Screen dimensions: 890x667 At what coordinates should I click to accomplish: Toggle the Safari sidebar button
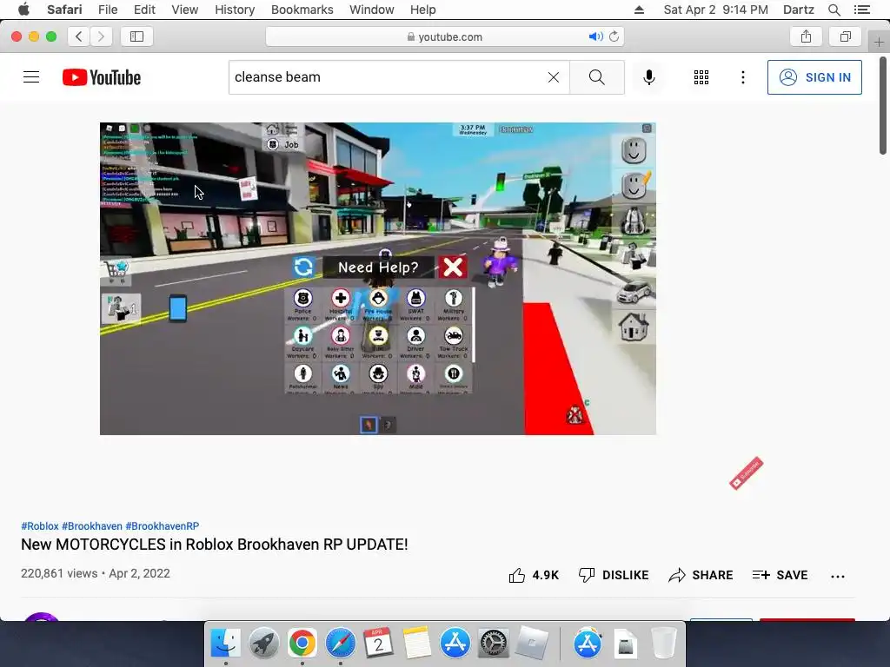coord(136,36)
